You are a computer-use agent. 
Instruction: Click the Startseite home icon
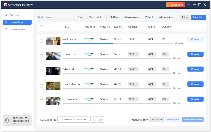(x=6, y=15)
